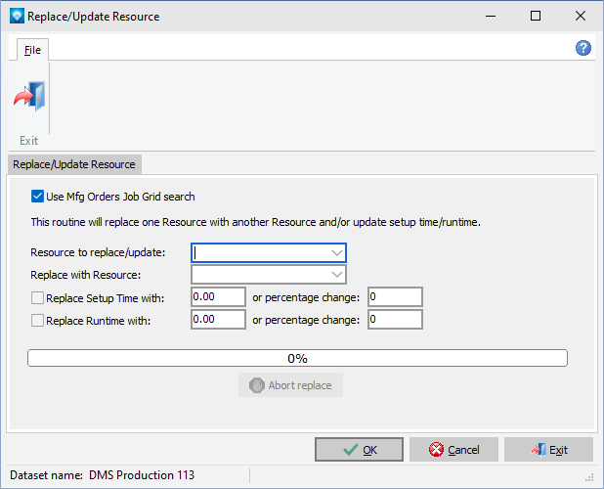Maximize the Replace/Update Resource window
The image size is (604, 489).
[x=536, y=16]
